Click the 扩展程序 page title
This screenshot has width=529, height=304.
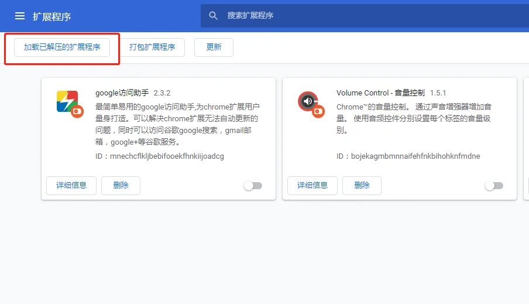[51, 16]
